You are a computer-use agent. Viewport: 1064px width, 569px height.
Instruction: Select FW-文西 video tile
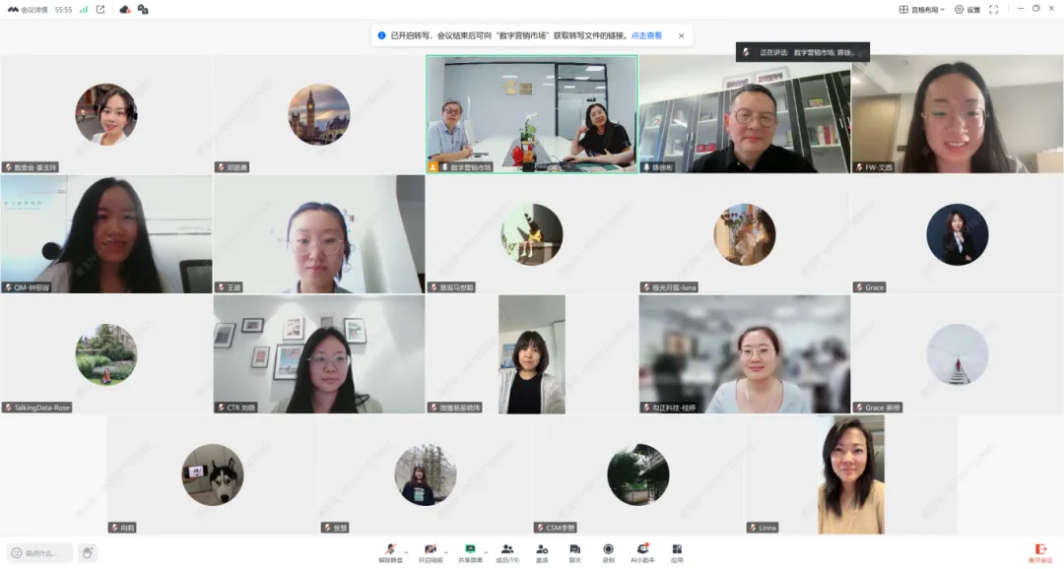pos(958,114)
